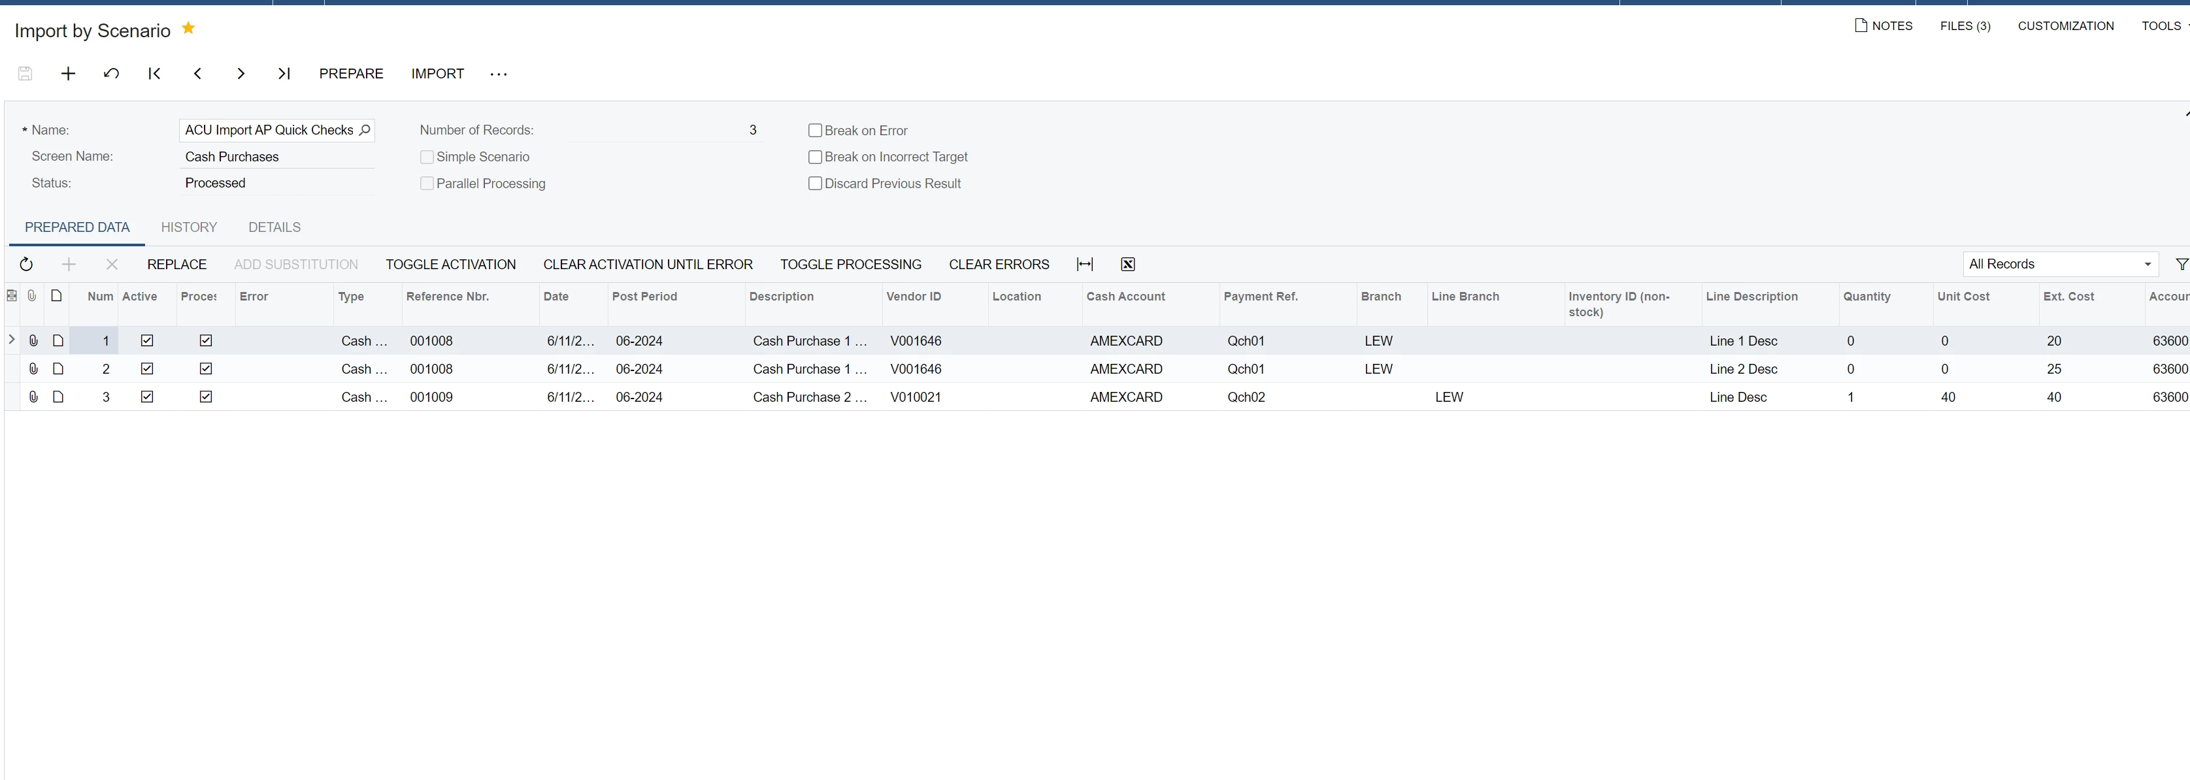Uncheck Active checkbox in row 2
2190x780 pixels.
(x=147, y=368)
